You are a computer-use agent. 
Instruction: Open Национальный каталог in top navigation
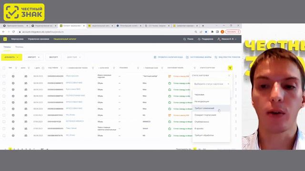65,39
